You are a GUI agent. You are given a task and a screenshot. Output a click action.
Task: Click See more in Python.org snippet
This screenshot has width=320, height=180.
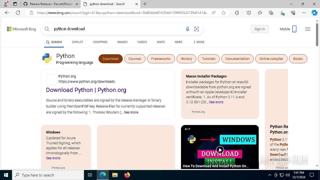click(131, 112)
